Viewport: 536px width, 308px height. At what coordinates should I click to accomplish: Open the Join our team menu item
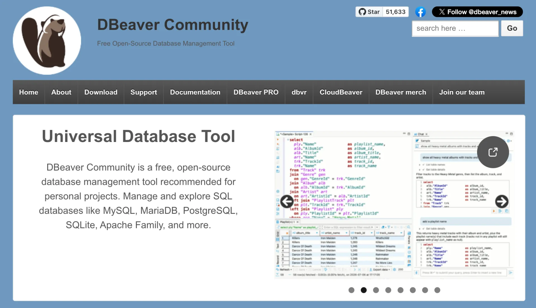pos(462,92)
